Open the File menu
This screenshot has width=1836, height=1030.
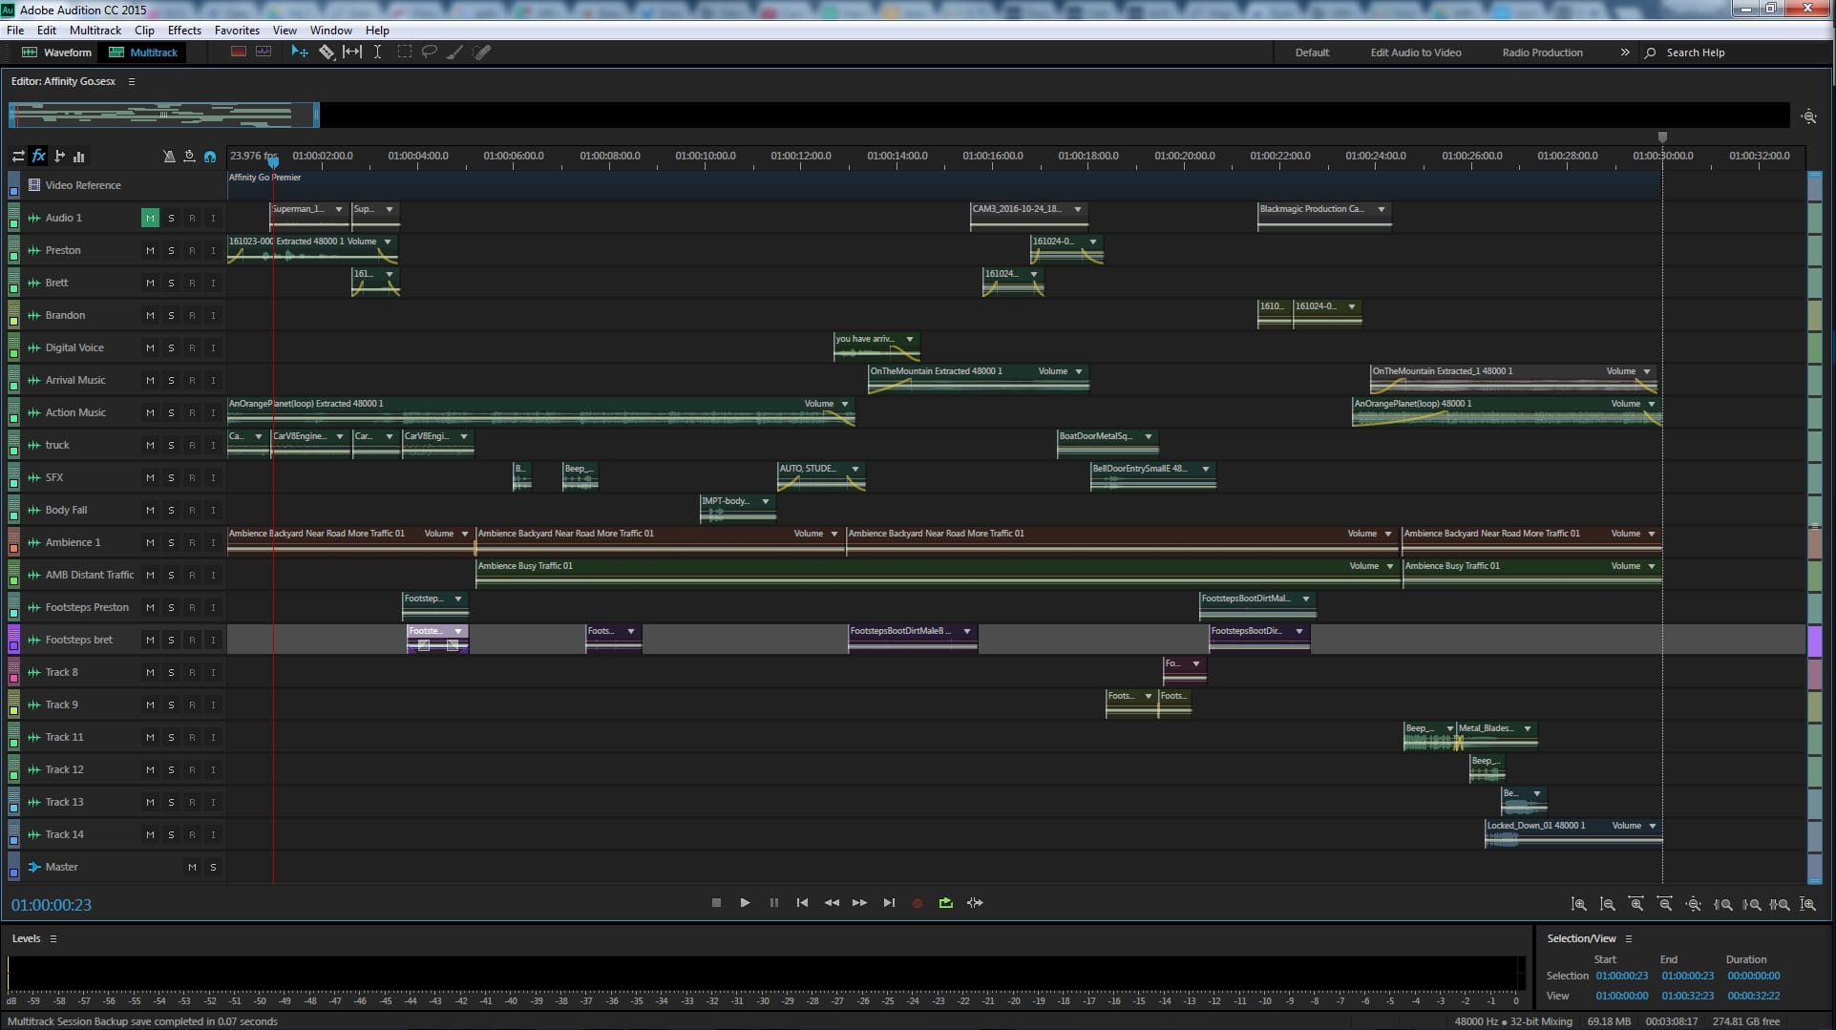tap(15, 31)
